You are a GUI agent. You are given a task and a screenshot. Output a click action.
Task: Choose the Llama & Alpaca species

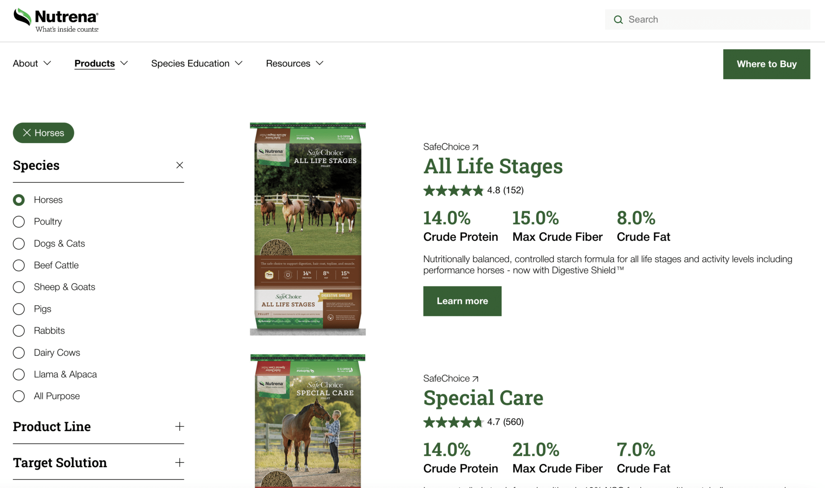[x=19, y=374]
